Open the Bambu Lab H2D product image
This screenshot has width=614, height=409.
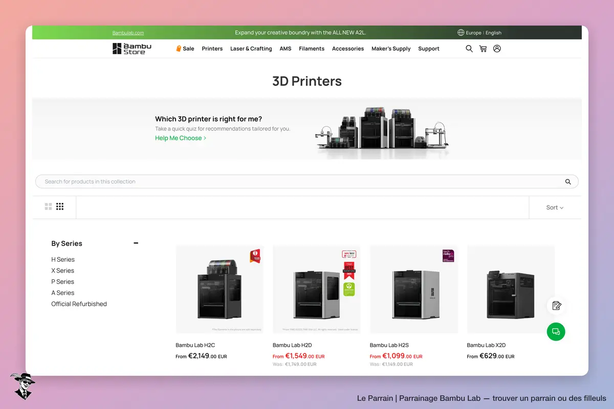(317, 289)
